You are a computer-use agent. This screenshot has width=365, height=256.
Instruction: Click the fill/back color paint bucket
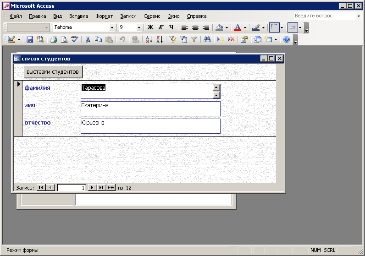tap(219, 27)
